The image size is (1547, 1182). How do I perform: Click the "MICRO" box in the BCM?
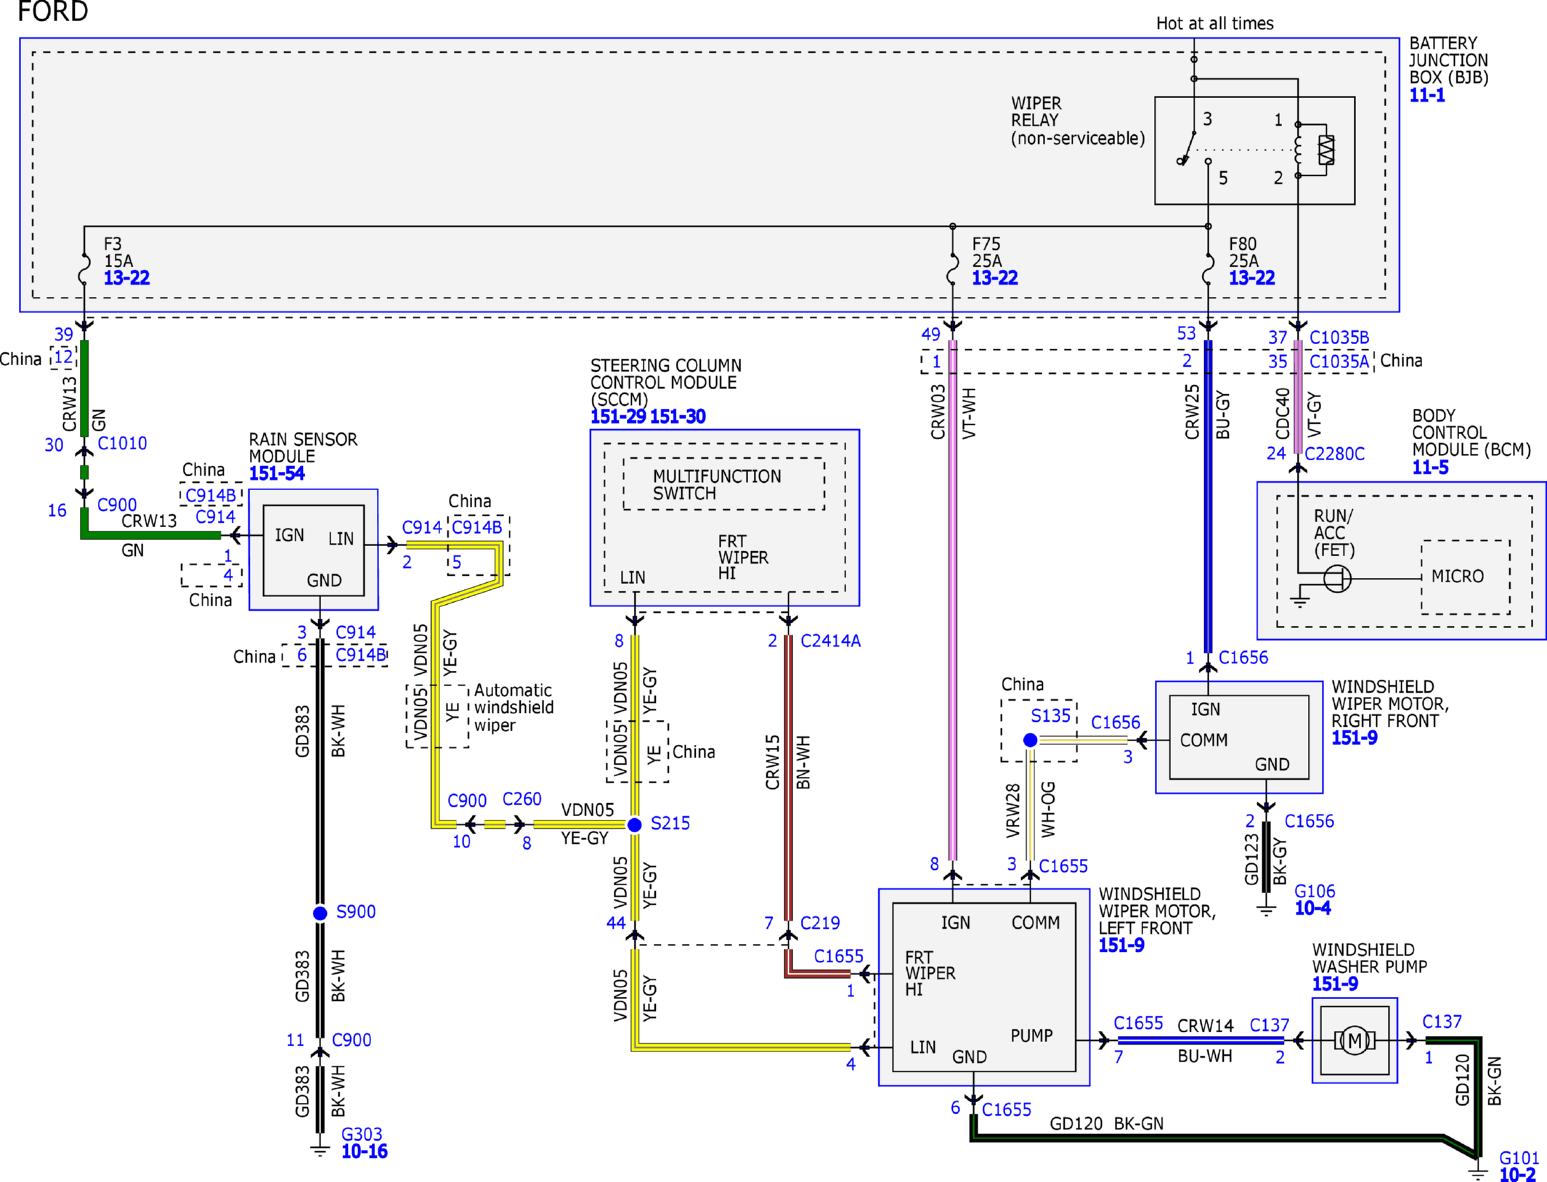tap(1465, 576)
